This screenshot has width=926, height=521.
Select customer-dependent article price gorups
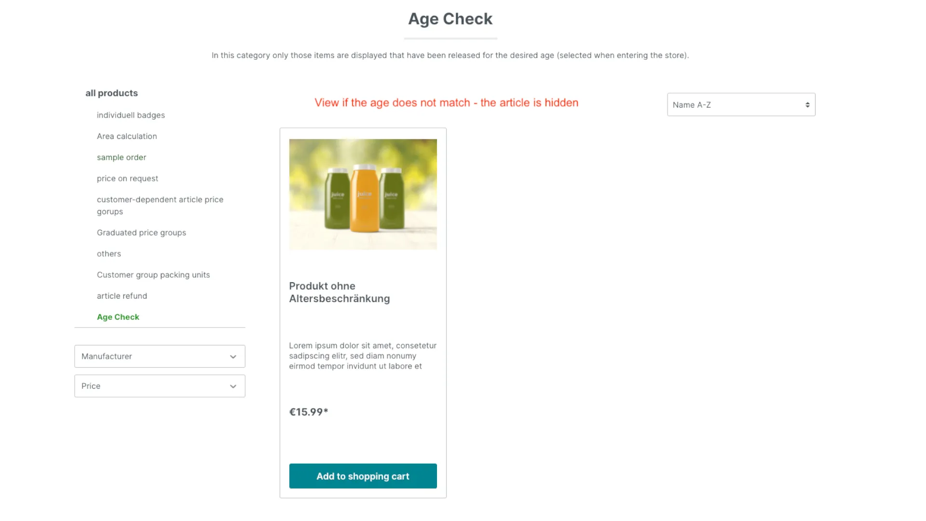pos(160,205)
